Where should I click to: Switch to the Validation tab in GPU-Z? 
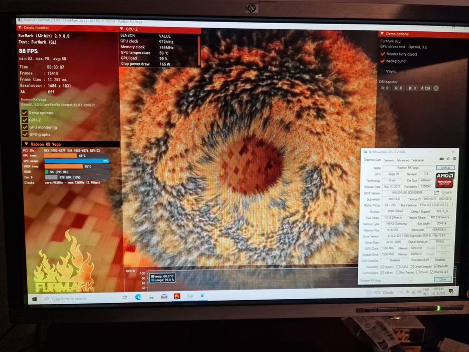(418, 160)
